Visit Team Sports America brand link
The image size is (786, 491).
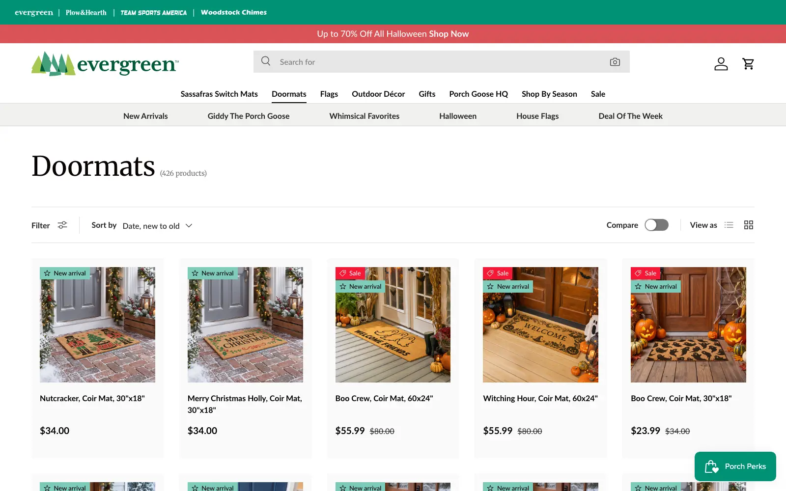coord(154,12)
